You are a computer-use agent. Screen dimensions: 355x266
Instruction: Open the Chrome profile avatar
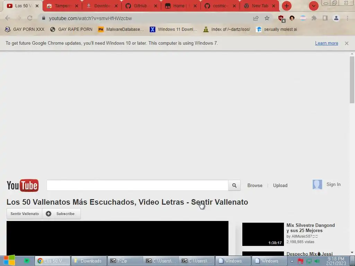click(x=336, y=18)
